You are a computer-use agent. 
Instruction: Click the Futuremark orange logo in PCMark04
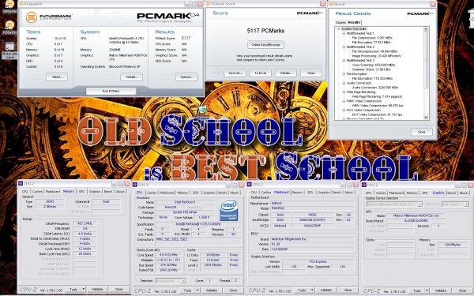click(x=31, y=17)
